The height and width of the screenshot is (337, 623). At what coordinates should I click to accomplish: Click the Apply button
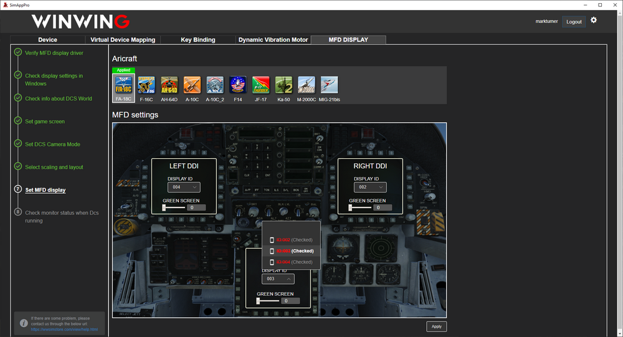[436, 326]
